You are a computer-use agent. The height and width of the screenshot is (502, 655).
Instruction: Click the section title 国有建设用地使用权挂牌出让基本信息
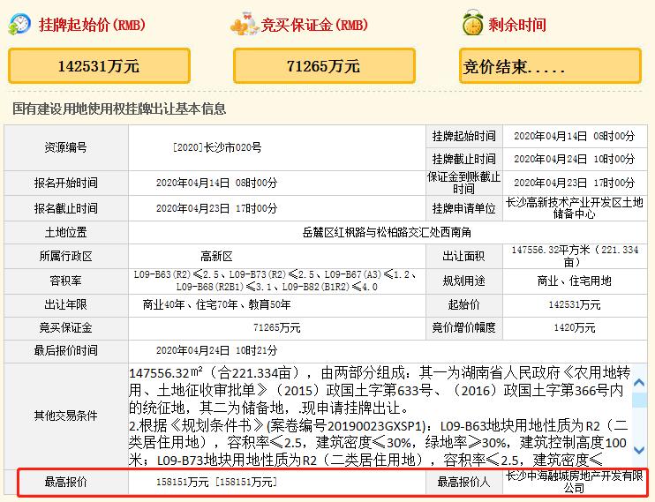(x=119, y=109)
